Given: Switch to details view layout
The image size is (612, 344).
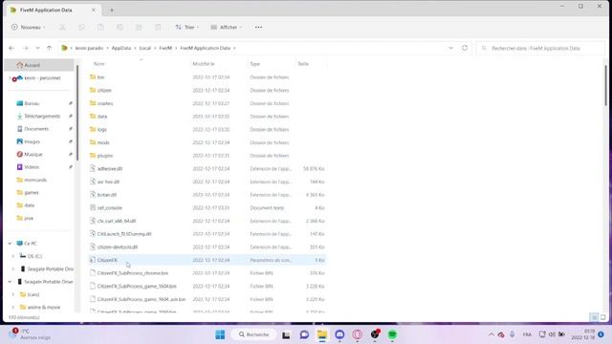Looking at the screenshot, I should point(594,317).
